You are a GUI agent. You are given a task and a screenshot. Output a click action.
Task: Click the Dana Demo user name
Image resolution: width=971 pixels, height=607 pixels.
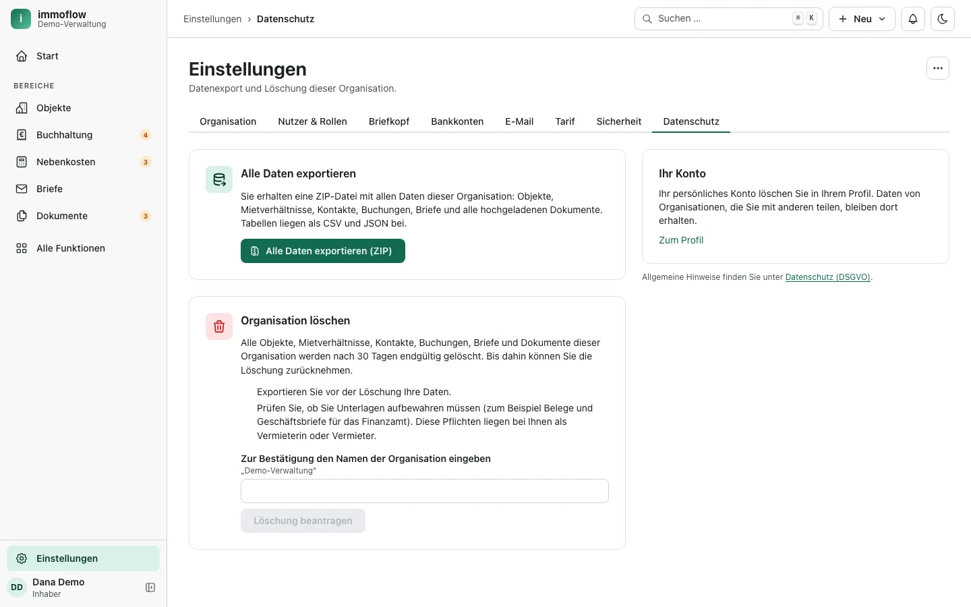click(59, 582)
